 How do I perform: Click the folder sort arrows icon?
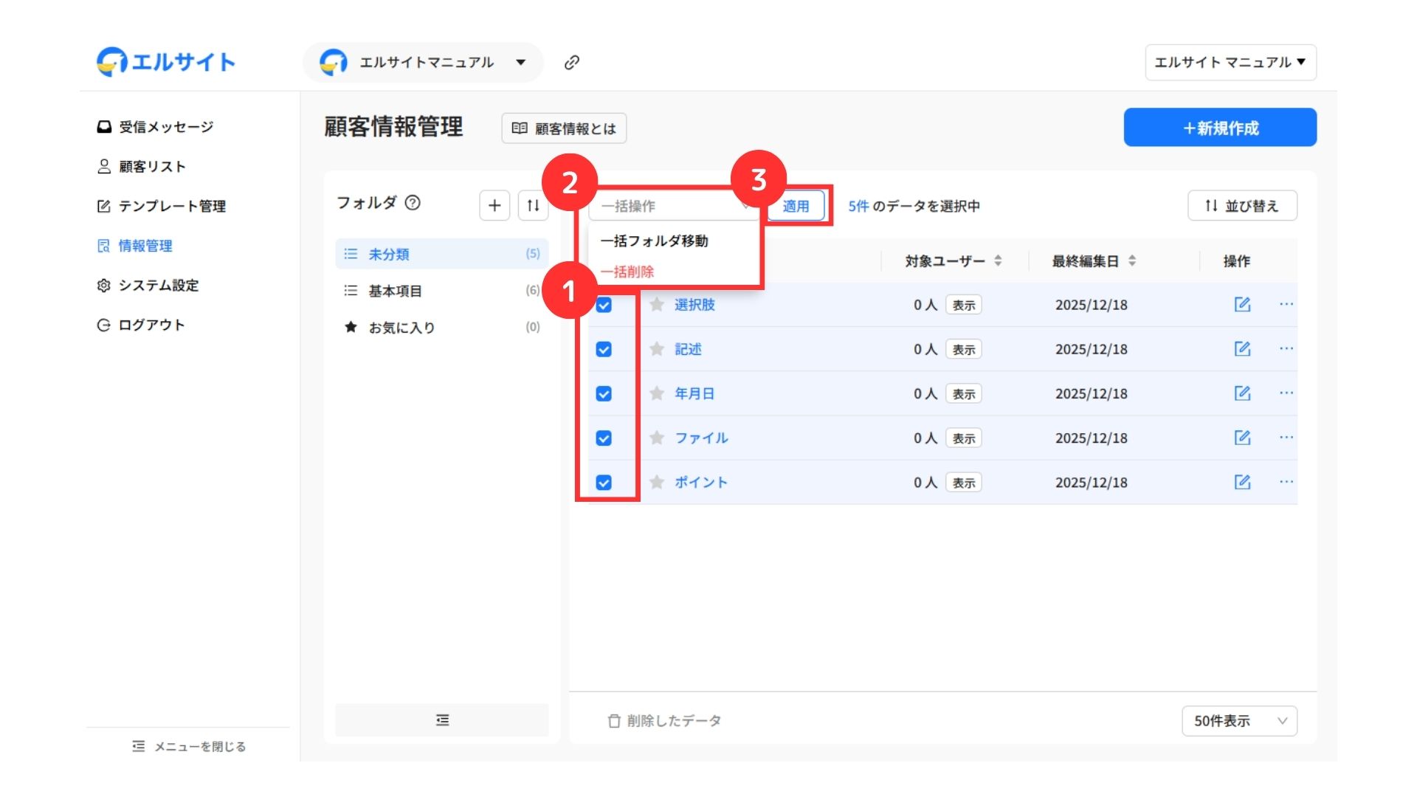pyautogui.click(x=533, y=205)
